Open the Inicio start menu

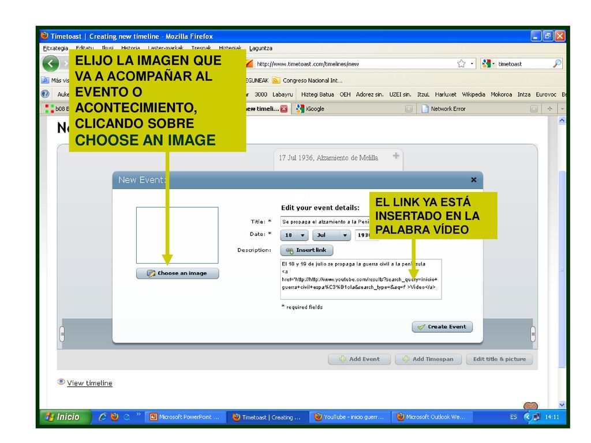coord(65,416)
